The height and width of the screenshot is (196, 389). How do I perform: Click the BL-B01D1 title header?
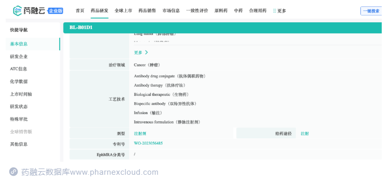coord(81,27)
